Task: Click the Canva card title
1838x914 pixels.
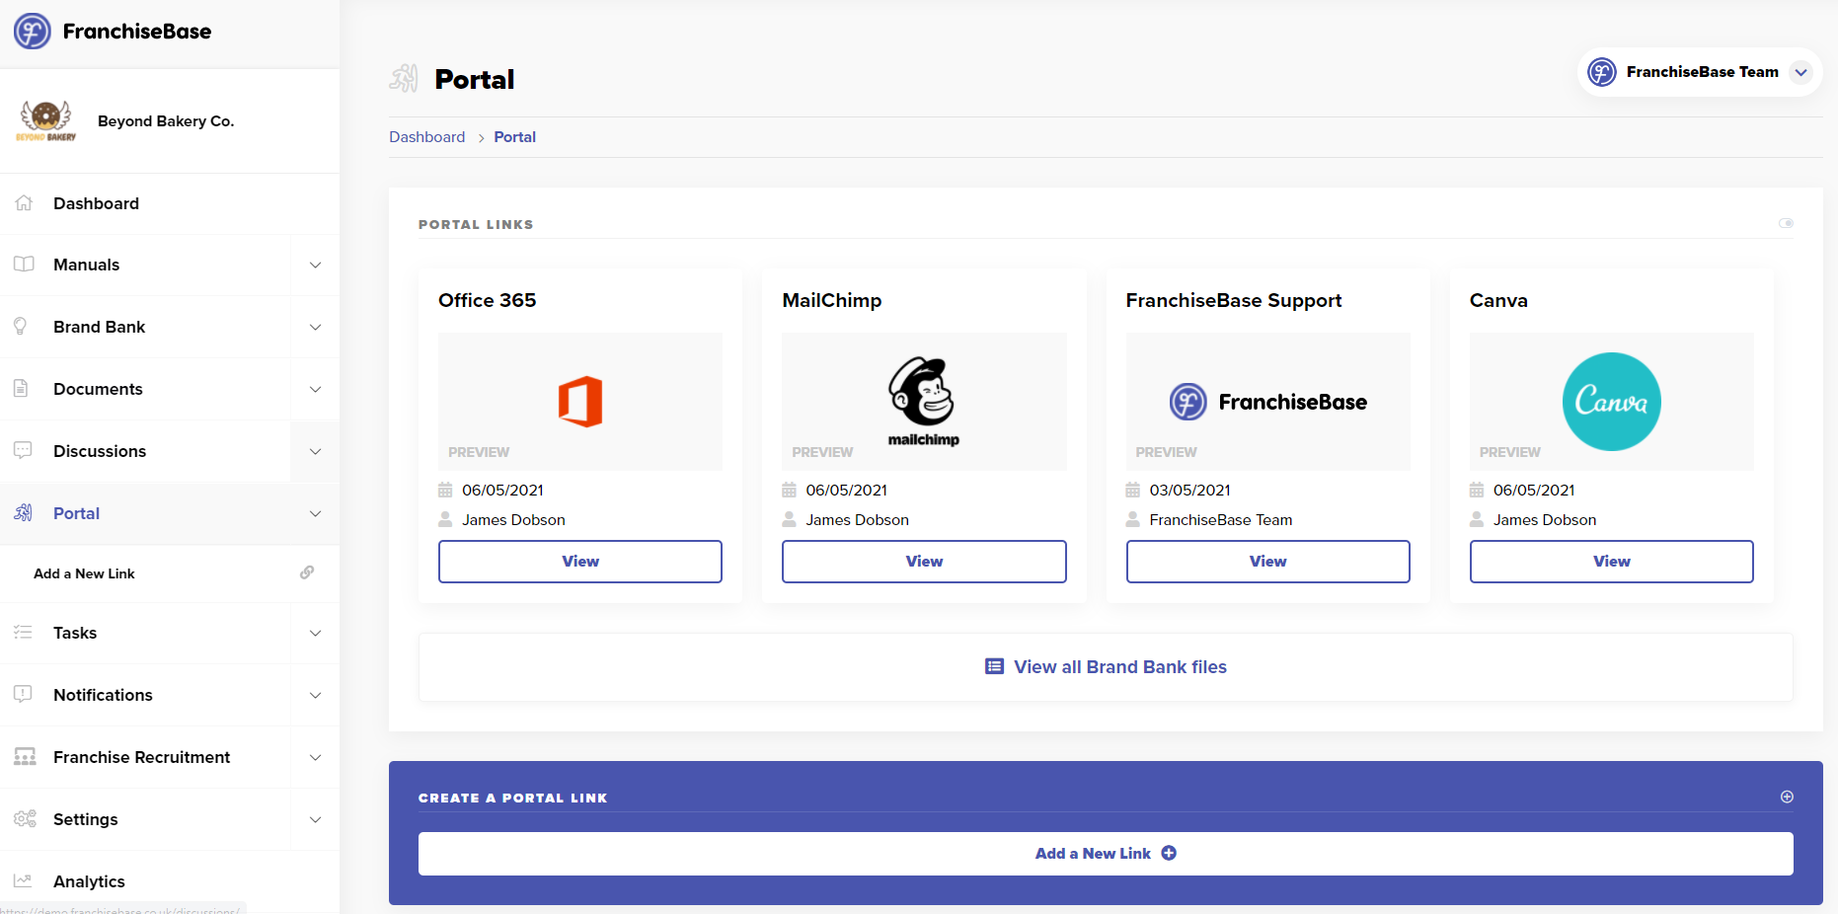Action: (x=1498, y=300)
